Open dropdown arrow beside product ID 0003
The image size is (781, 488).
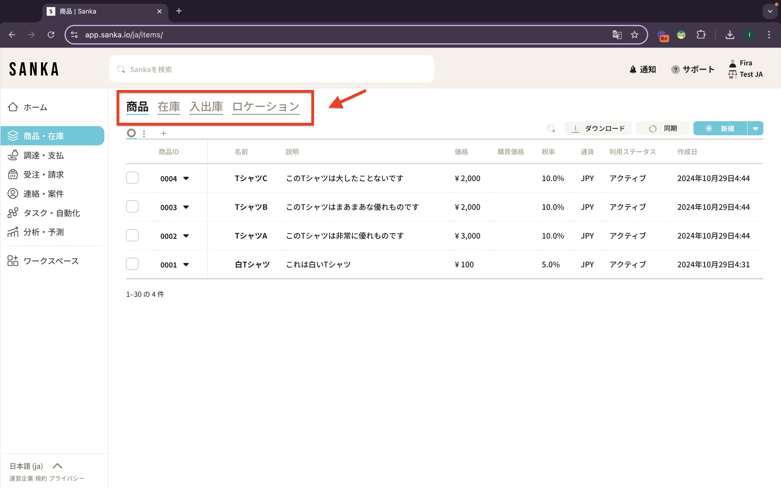pyautogui.click(x=186, y=207)
